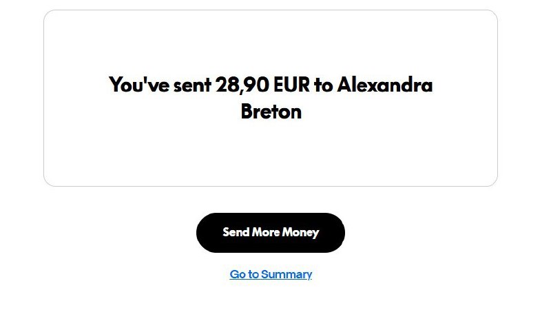Screen dimensions: 551x332
Task: Open the Go to Summary link
Action: coord(271,274)
